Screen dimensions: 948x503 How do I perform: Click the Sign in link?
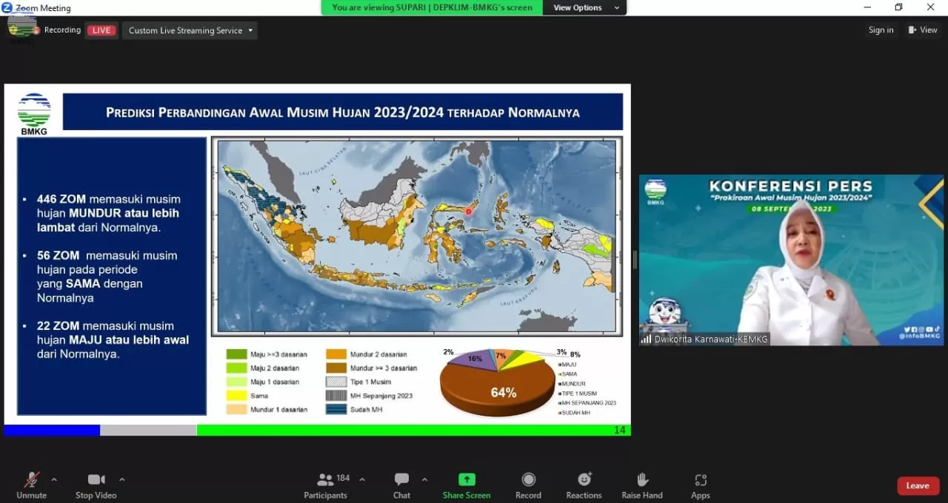881,30
